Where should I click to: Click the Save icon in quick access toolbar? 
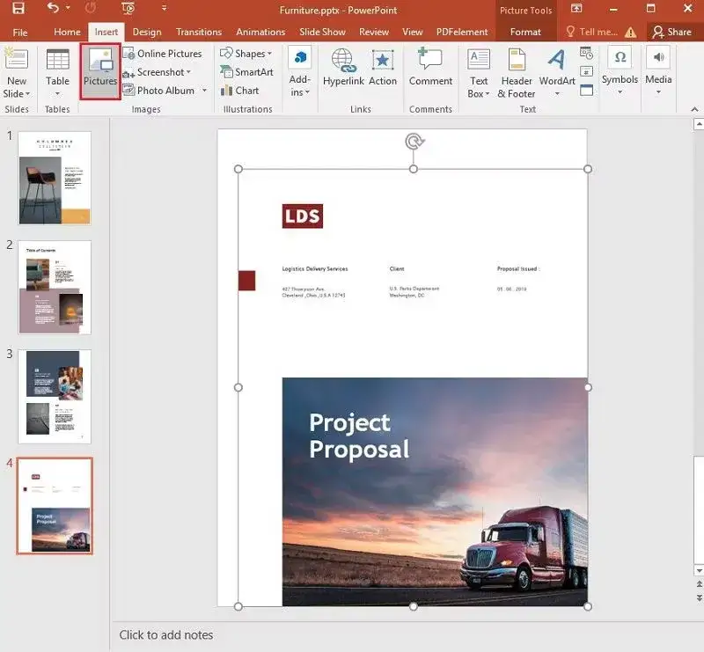tap(18, 8)
